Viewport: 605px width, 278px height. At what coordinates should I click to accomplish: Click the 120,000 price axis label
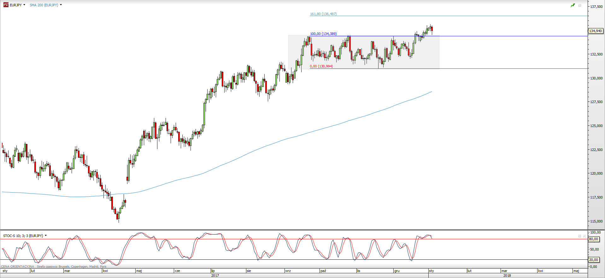pyautogui.click(x=596, y=173)
